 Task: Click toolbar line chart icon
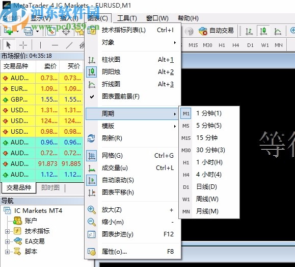(278, 31)
